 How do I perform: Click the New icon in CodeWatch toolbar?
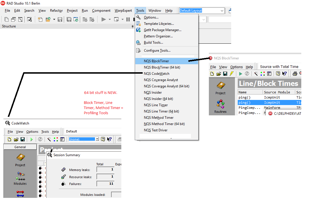pyautogui.click(x=9, y=139)
